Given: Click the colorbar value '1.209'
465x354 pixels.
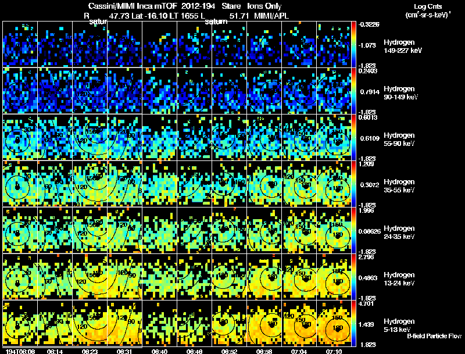Looking at the screenshot, I should click(x=366, y=164).
